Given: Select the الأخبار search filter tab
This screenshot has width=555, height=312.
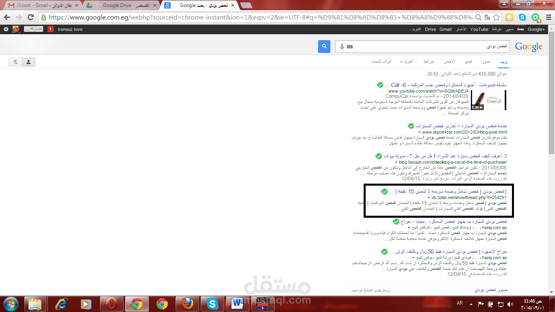Looking at the screenshot, I should pos(449,61).
